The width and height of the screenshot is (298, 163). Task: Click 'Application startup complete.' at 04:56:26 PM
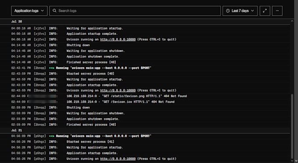point(92,153)
